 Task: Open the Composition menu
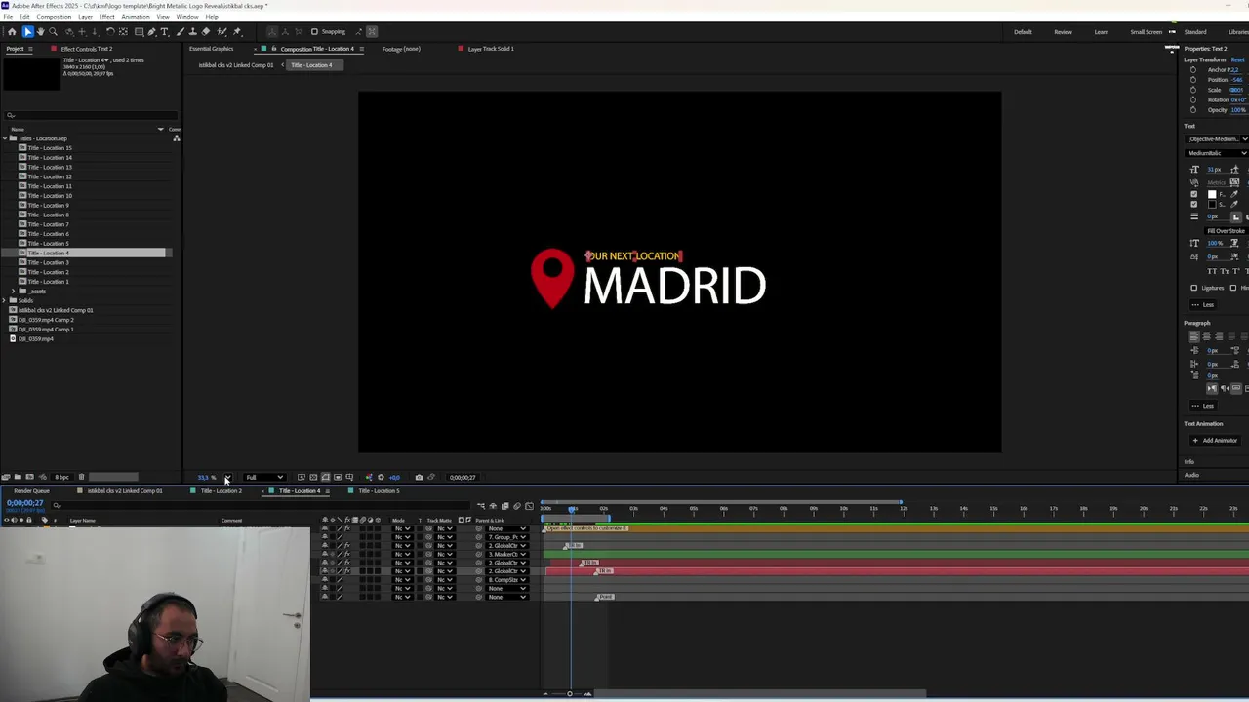pyautogui.click(x=54, y=17)
